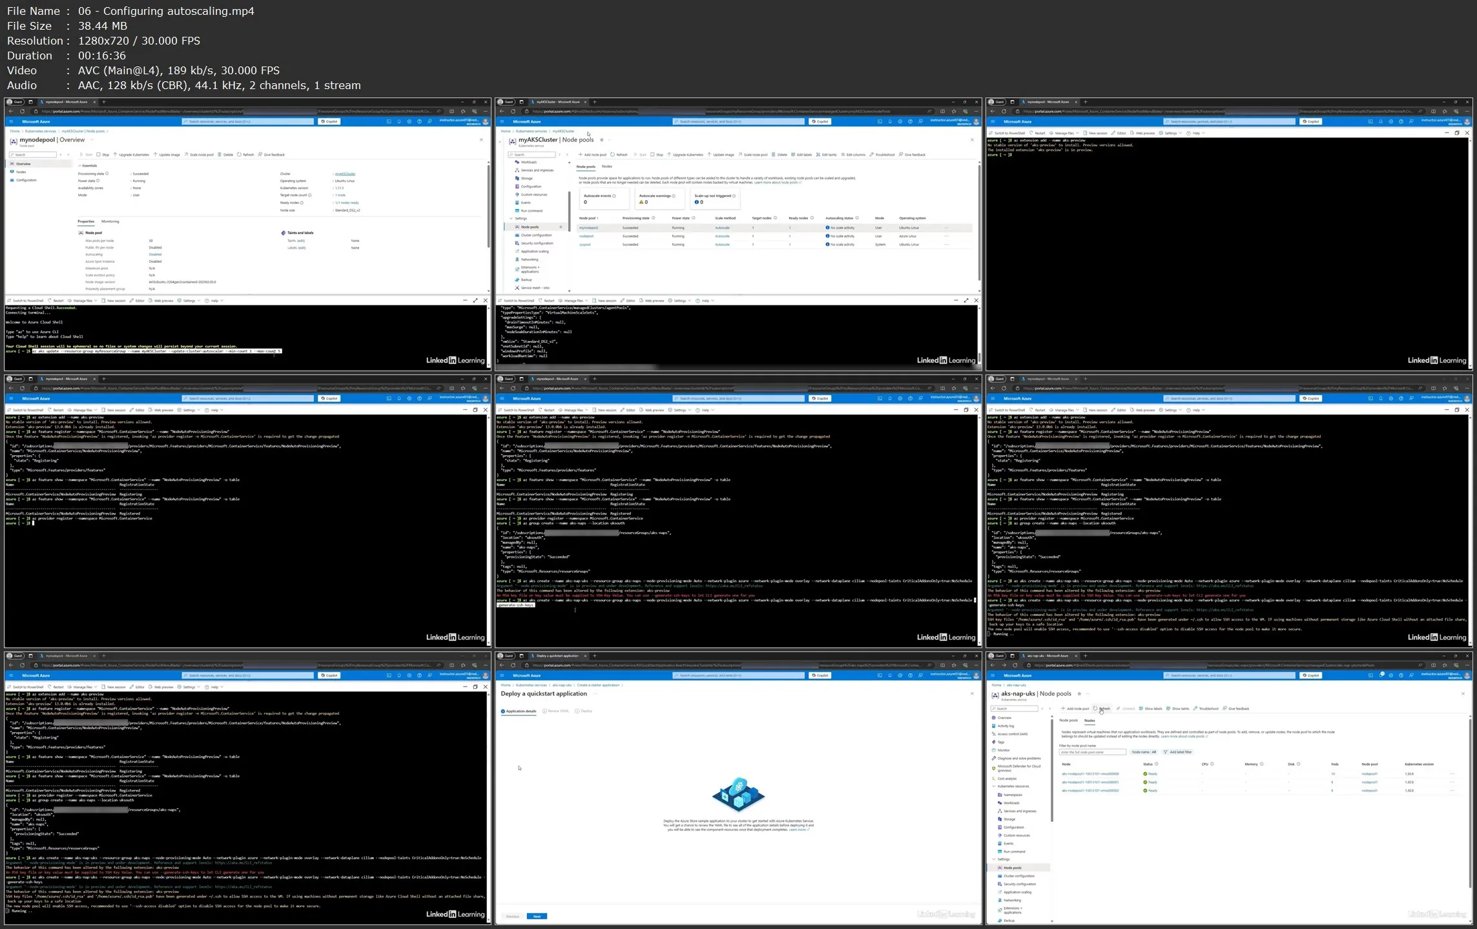Toggle favorite star beside aks-nap-uks Node pools title
1477x929 pixels.
pyautogui.click(x=1079, y=694)
